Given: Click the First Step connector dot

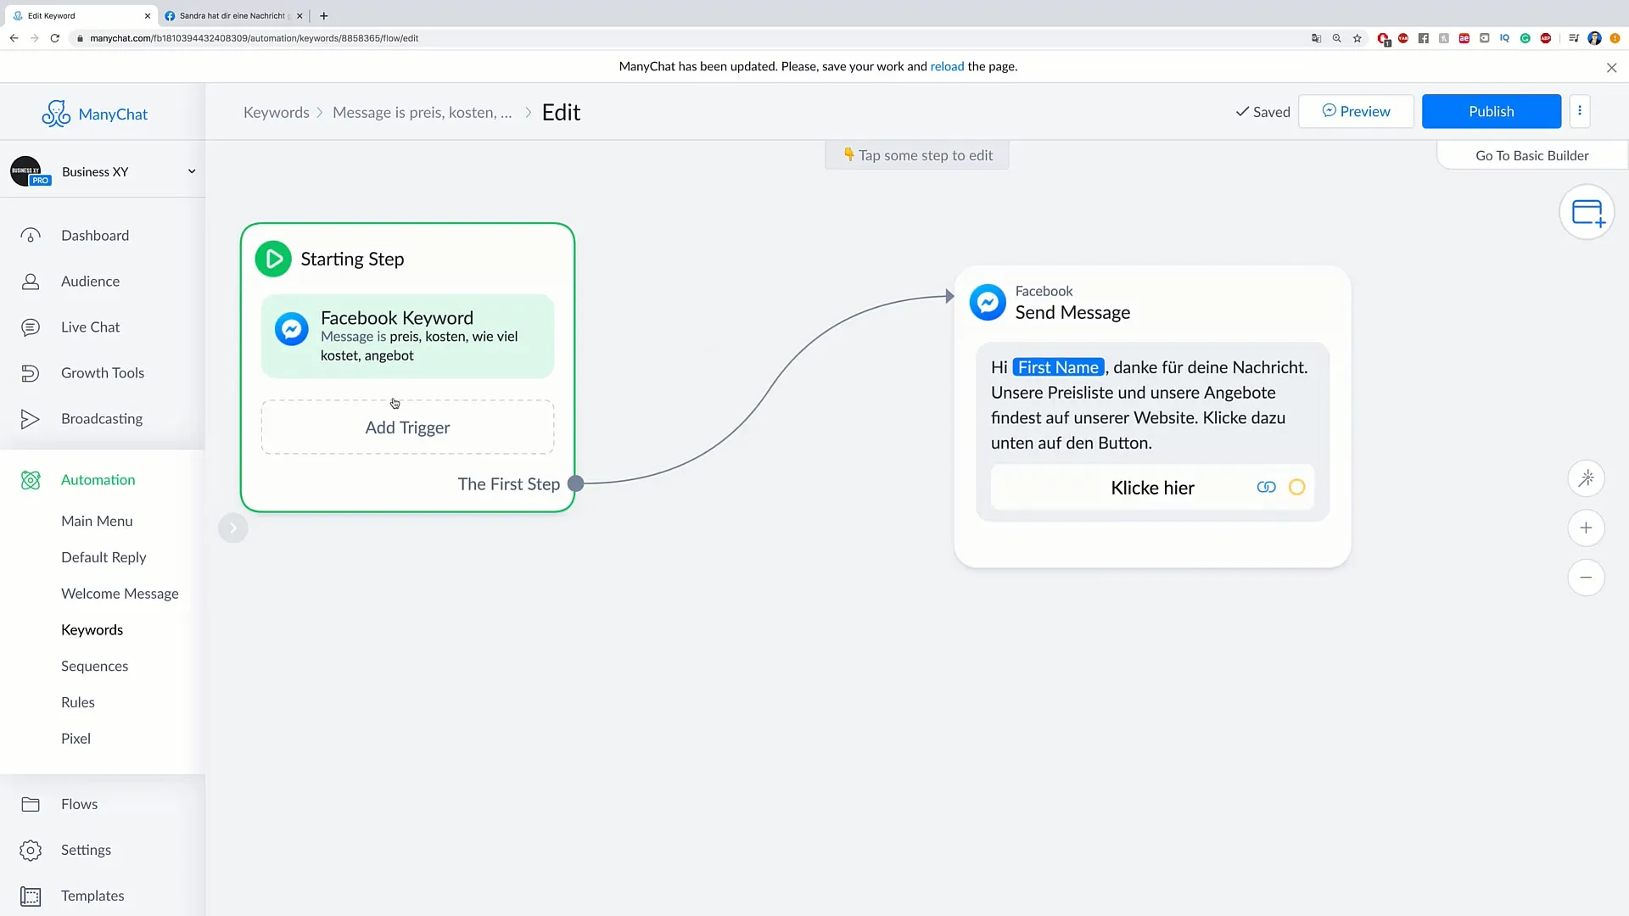Looking at the screenshot, I should pyautogui.click(x=575, y=483).
